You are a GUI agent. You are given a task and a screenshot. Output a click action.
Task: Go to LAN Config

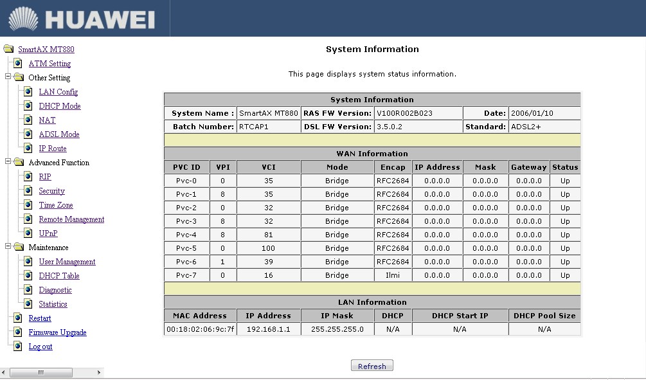[x=58, y=92]
